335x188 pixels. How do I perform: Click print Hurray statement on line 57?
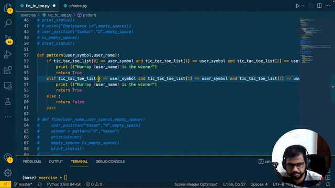(x=106, y=85)
